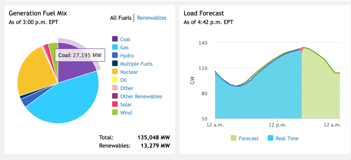
Task: Toggle the Real Time legend swatch
Action: [270, 138]
